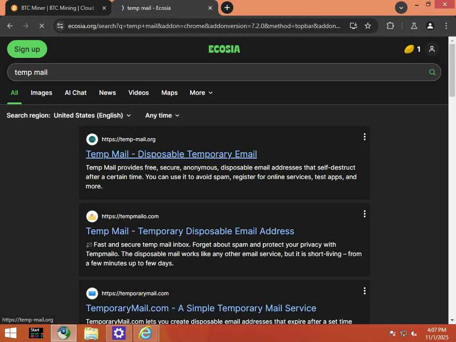The image size is (456, 342).
Task: Click the address bar URL text
Action: point(204,26)
